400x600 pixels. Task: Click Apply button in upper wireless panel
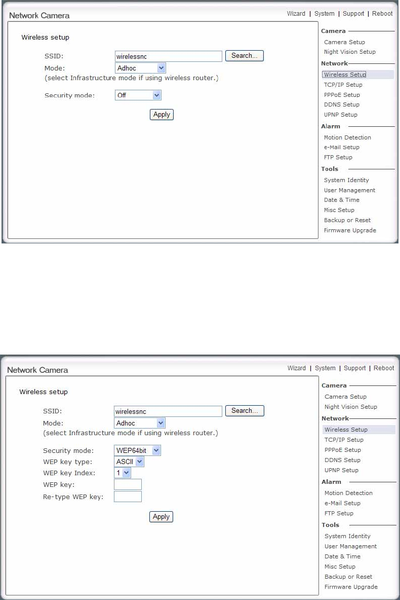pos(162,115)
